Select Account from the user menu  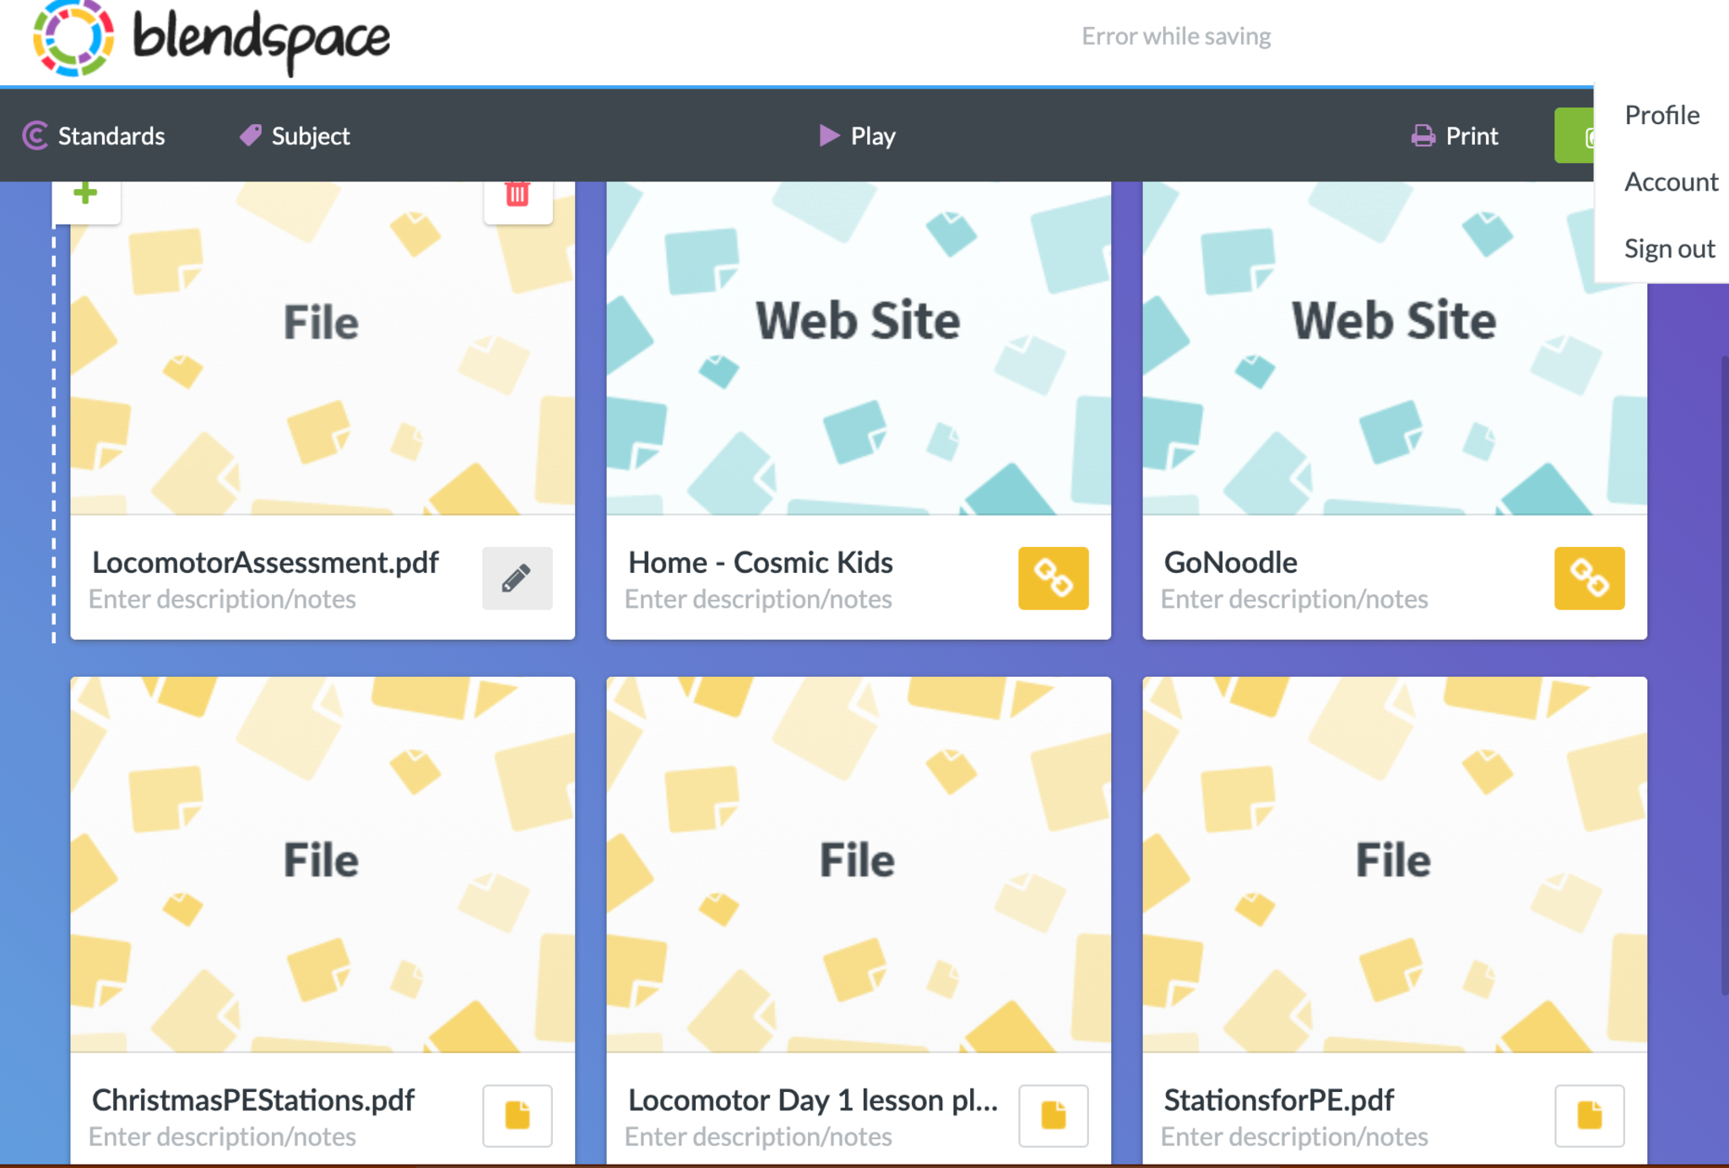tap(1671, 181)
